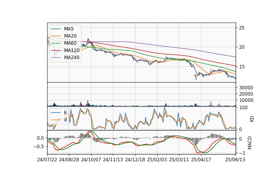Click the 24/07/22 date axis label
Image resolution: width=262 pixels, height=188 pixels.
tap(47, 160)
